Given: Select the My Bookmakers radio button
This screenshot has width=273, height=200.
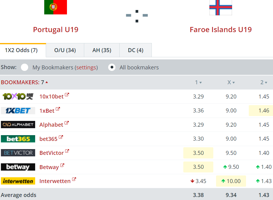Looking at the screenshot, I should pos(25,67).
